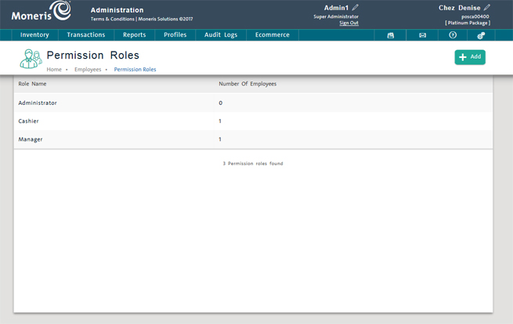The height and width of the screenshot is (324, 513).
Task: Click the Admin1 user name
Action: pos(336,8)
